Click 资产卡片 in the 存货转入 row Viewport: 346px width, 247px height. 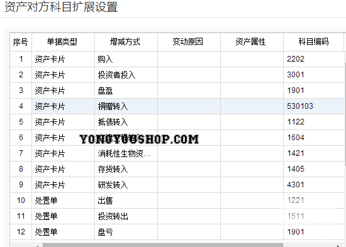tap(50, 169)
